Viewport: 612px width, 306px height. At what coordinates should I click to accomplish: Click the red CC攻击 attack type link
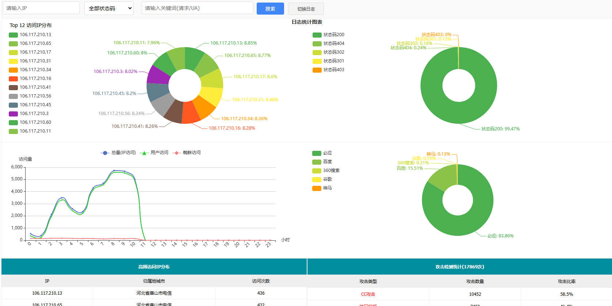[x=368, y=294]
